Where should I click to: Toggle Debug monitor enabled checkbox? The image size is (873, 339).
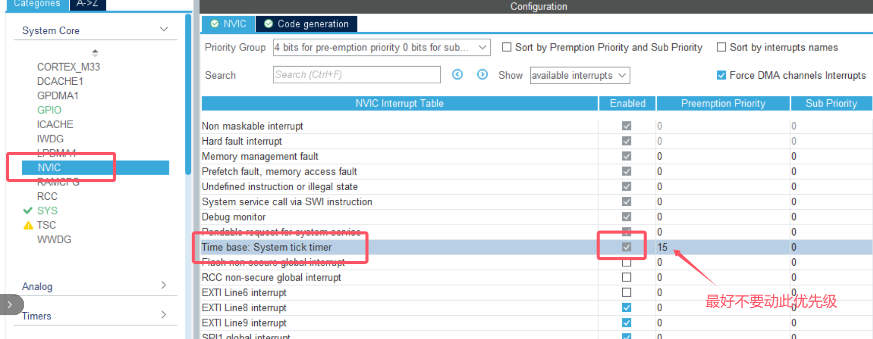tap(626, 216)
